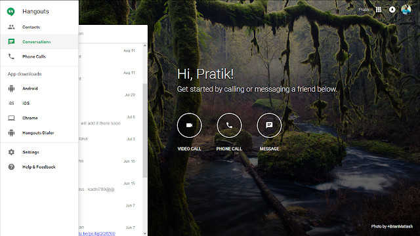Open the Settings gear icon
The height and width of the screenshot is (236, 420).
pos(11,152)
